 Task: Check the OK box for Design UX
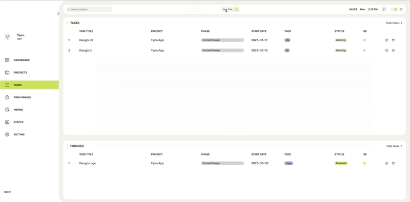coord(364,40)
